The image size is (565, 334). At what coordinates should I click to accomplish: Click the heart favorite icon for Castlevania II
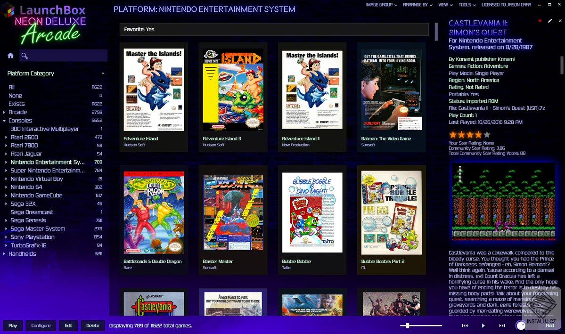click(540, 21)
